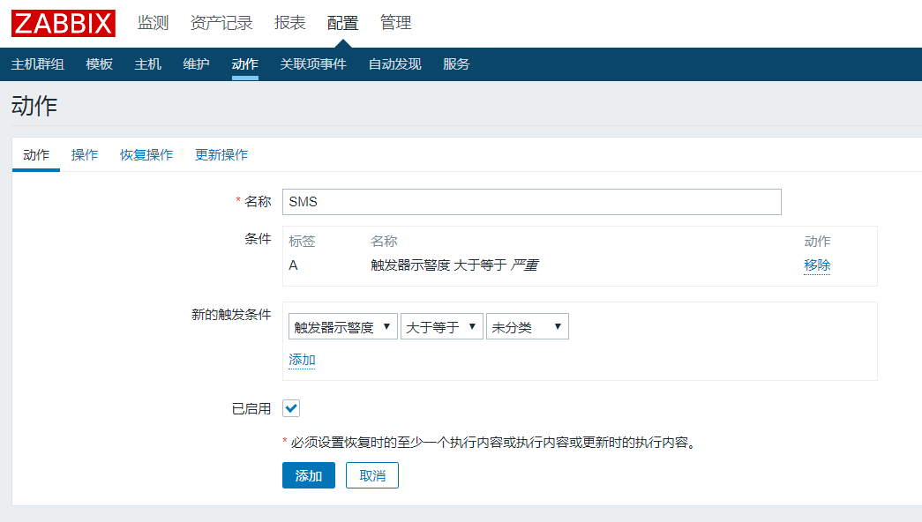
Task: Go to 主机群组 submenu
Action: (38, 64)
